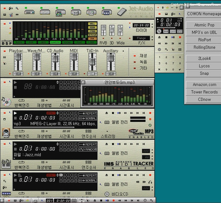The image size is (221, 203).
Task: Select the POP equalizer preset
Action: (31, 42)
